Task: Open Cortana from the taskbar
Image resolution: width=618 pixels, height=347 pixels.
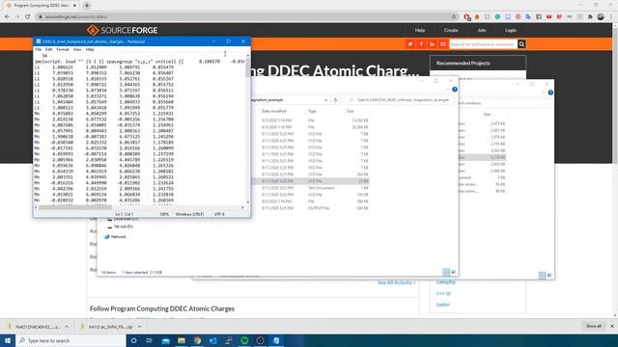Action: pyautogui.click(x=133, y=340)
